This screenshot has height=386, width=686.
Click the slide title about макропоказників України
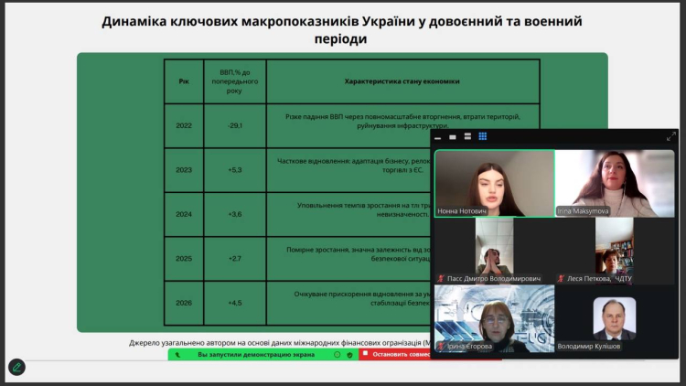[x=342, y=29]
